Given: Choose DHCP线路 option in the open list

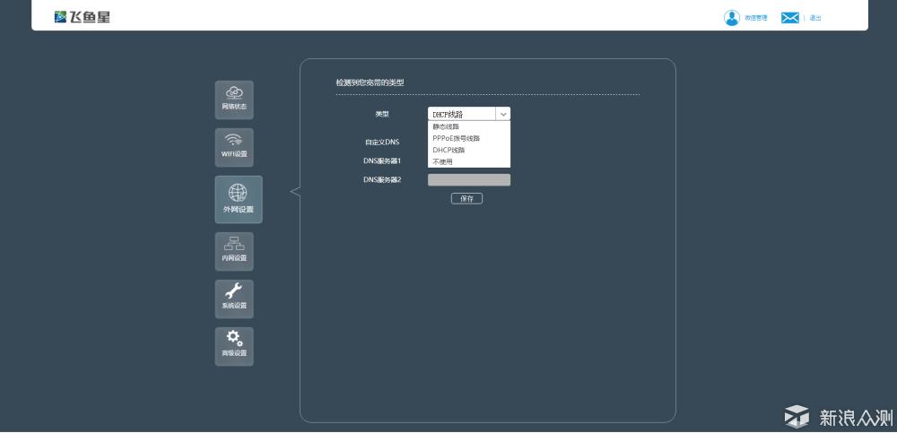Looking at the screenshot, I should pos(469,150).
